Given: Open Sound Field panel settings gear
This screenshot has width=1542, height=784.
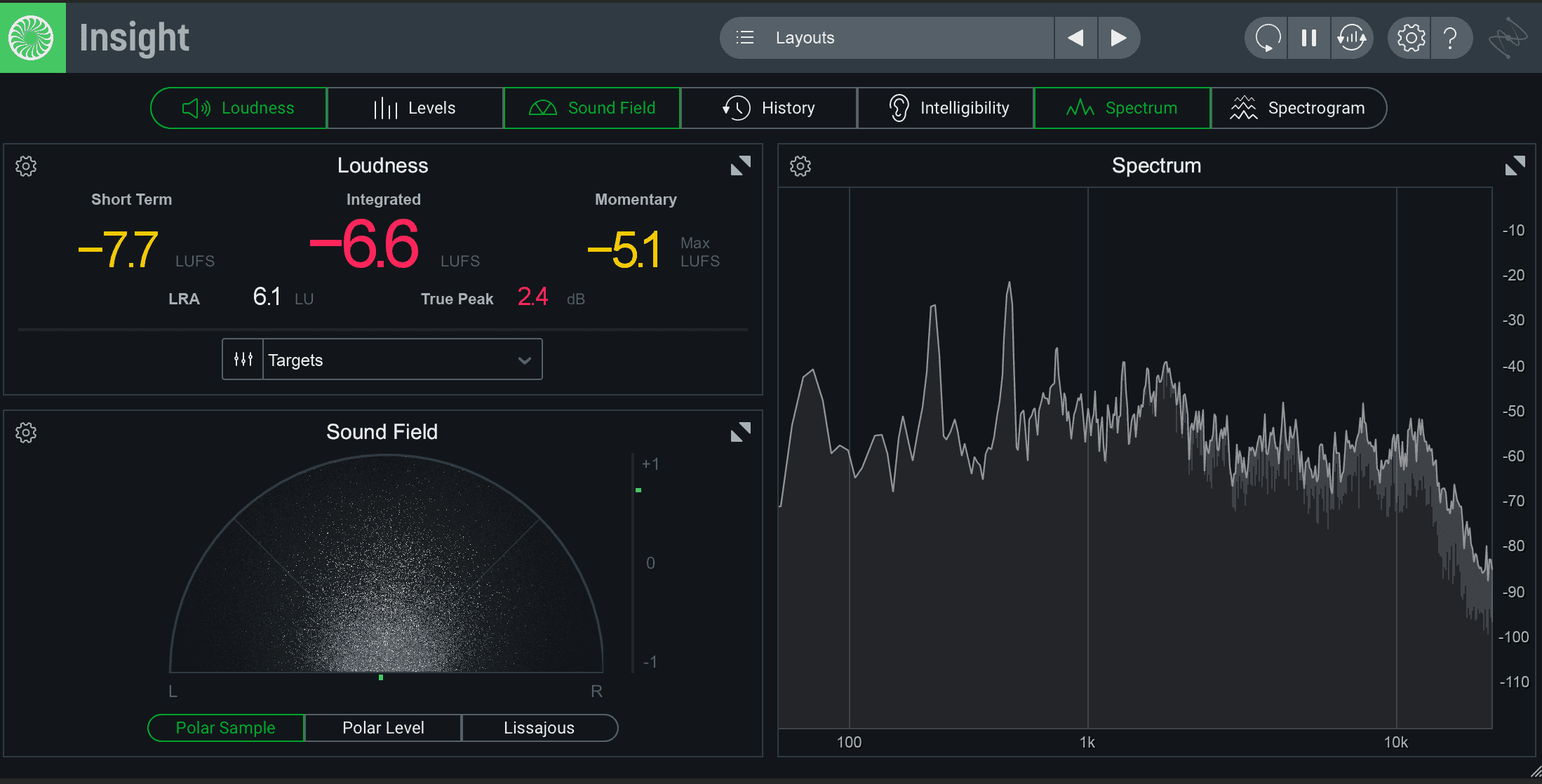Looking at the screenshot, I should 26,433.
